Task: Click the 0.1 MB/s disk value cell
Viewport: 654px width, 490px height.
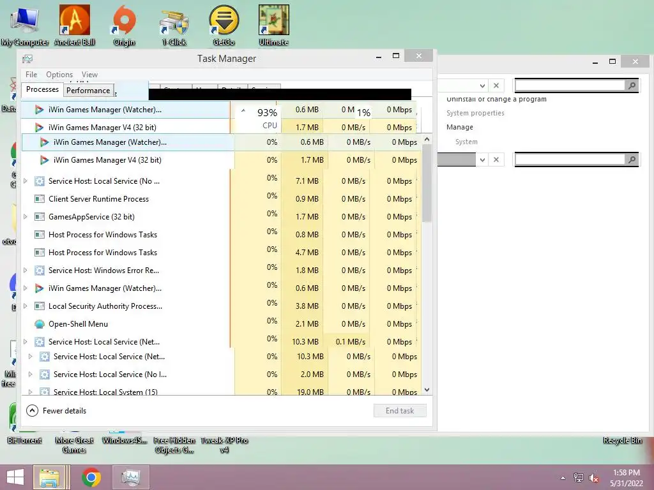Action: click(x=347, y=342)
